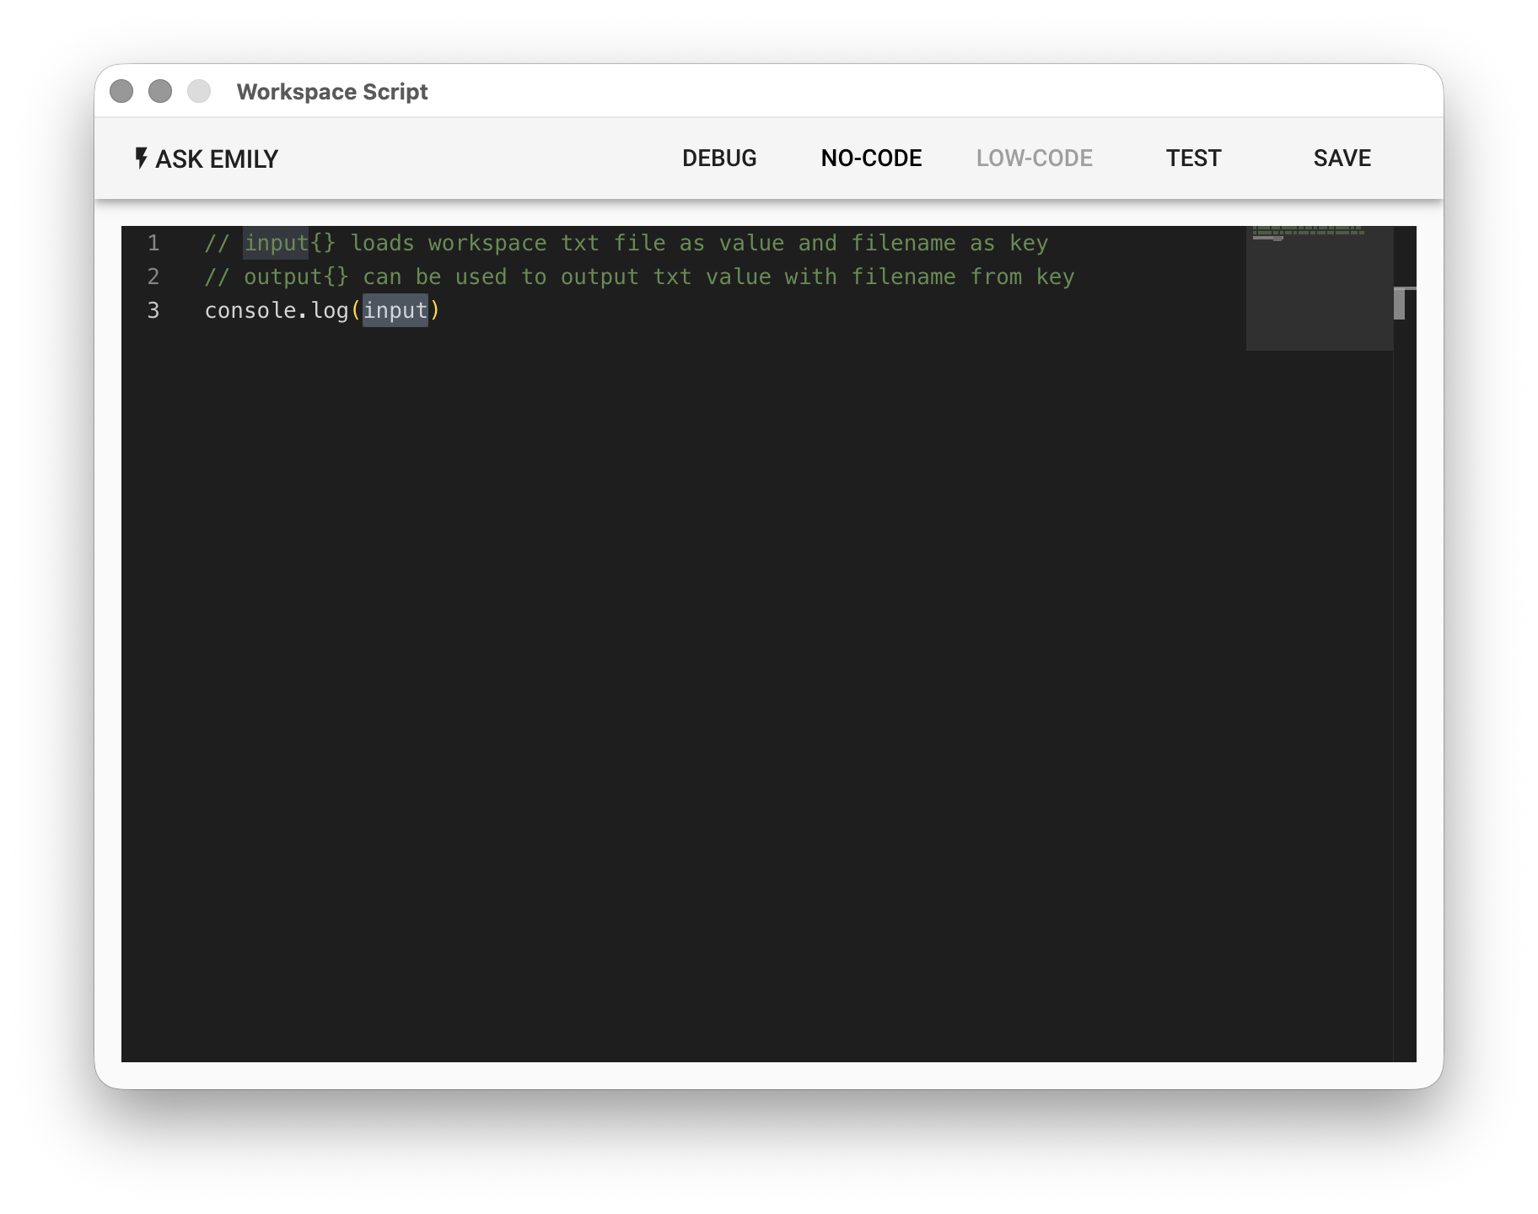
Task: Save the workspace script with SAVE
Action: coord(1342,158)
